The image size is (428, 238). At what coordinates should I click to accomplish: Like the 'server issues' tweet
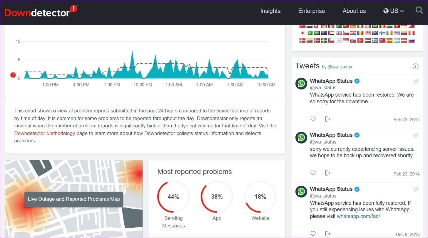click(313, 173)
